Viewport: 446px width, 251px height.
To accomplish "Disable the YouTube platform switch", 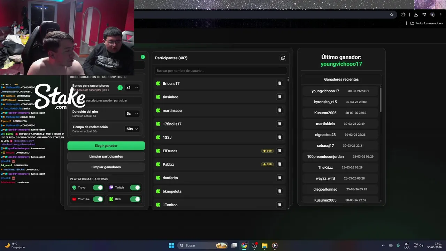I will coord(98,199).
